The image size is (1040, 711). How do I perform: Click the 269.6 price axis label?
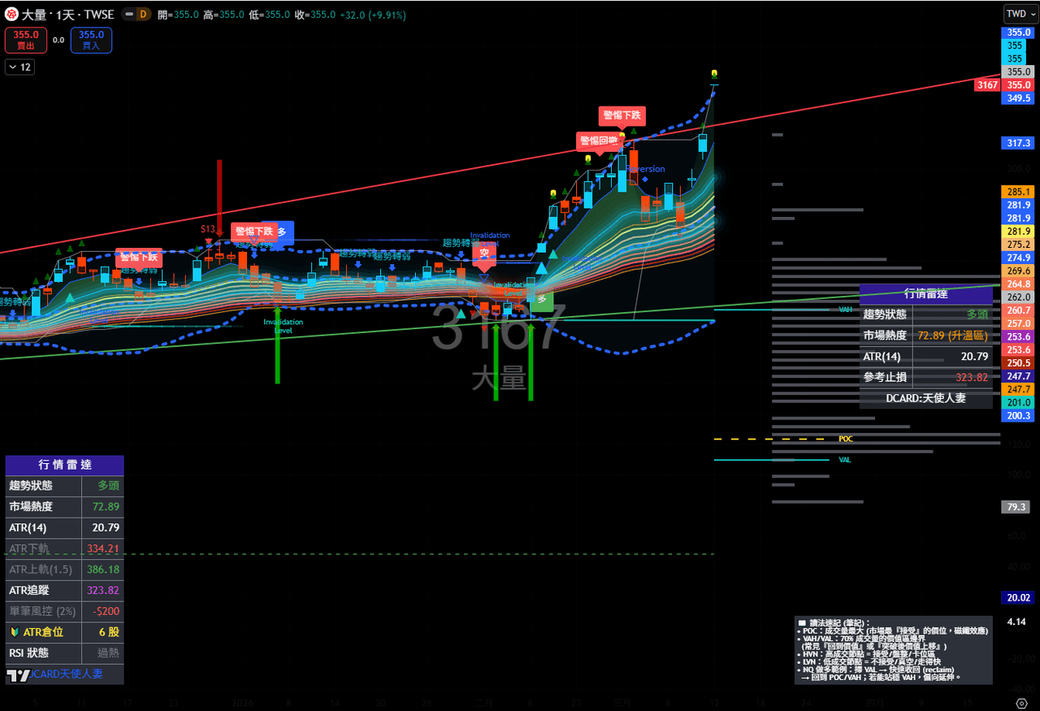[x=1018, y=271]
